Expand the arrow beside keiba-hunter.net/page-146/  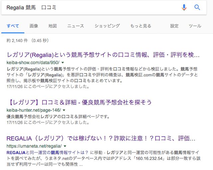[64, 110]
